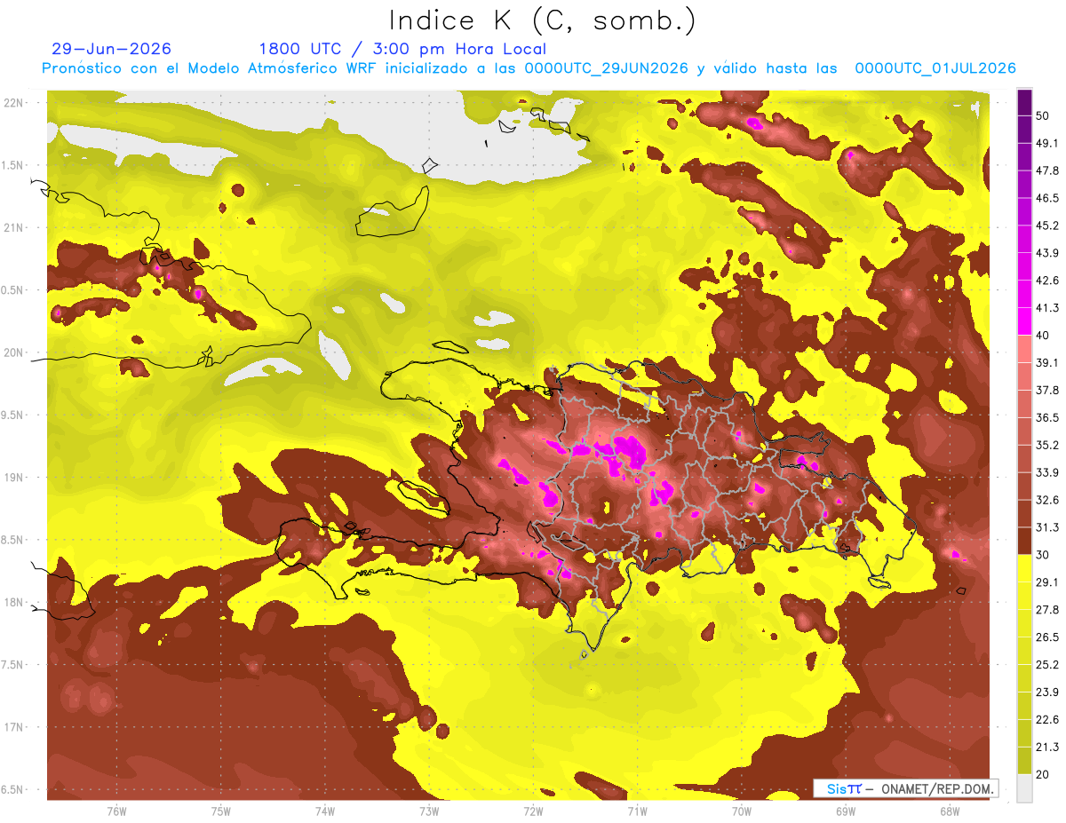
Task: Click the "69W" longitude label
Action: tap(845, 811)
